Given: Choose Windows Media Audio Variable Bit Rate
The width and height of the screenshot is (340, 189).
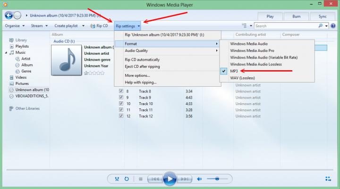Looking at the screenshot, I should [267, 58].
